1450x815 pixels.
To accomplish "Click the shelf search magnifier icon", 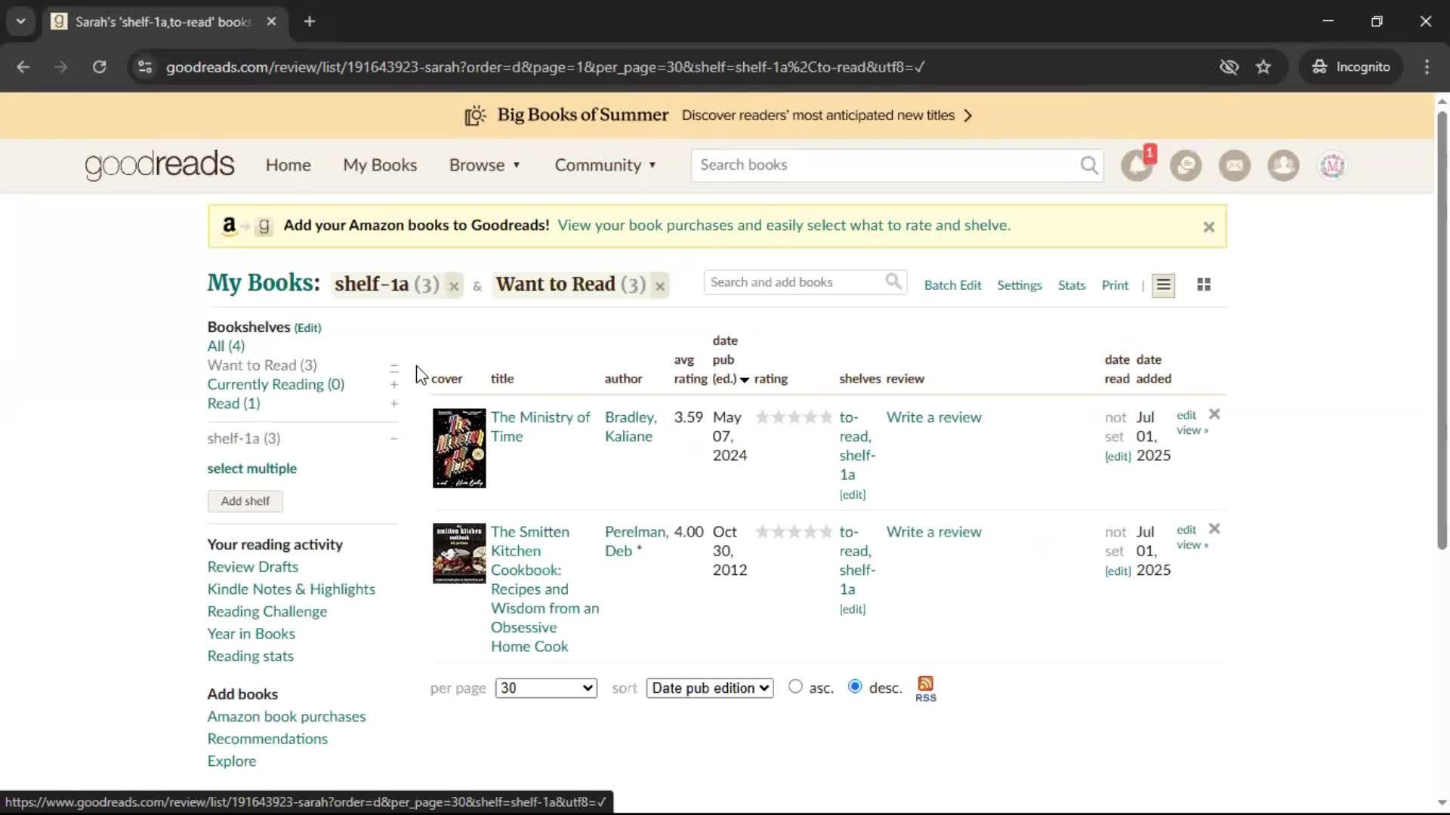I will coord(893,282).
